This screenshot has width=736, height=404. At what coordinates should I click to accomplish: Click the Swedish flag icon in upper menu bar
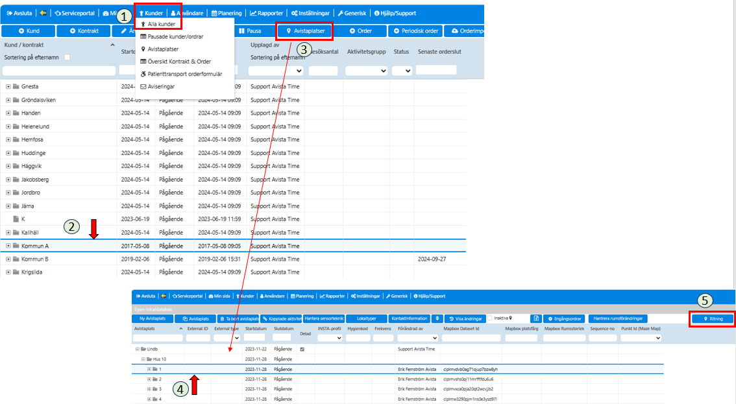click(x=43, y=13)
